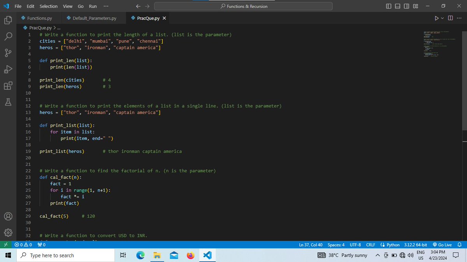Image resolution: width=467 pixels, height=262 pixels.
Task: Open the View menu
Action: 68,6
